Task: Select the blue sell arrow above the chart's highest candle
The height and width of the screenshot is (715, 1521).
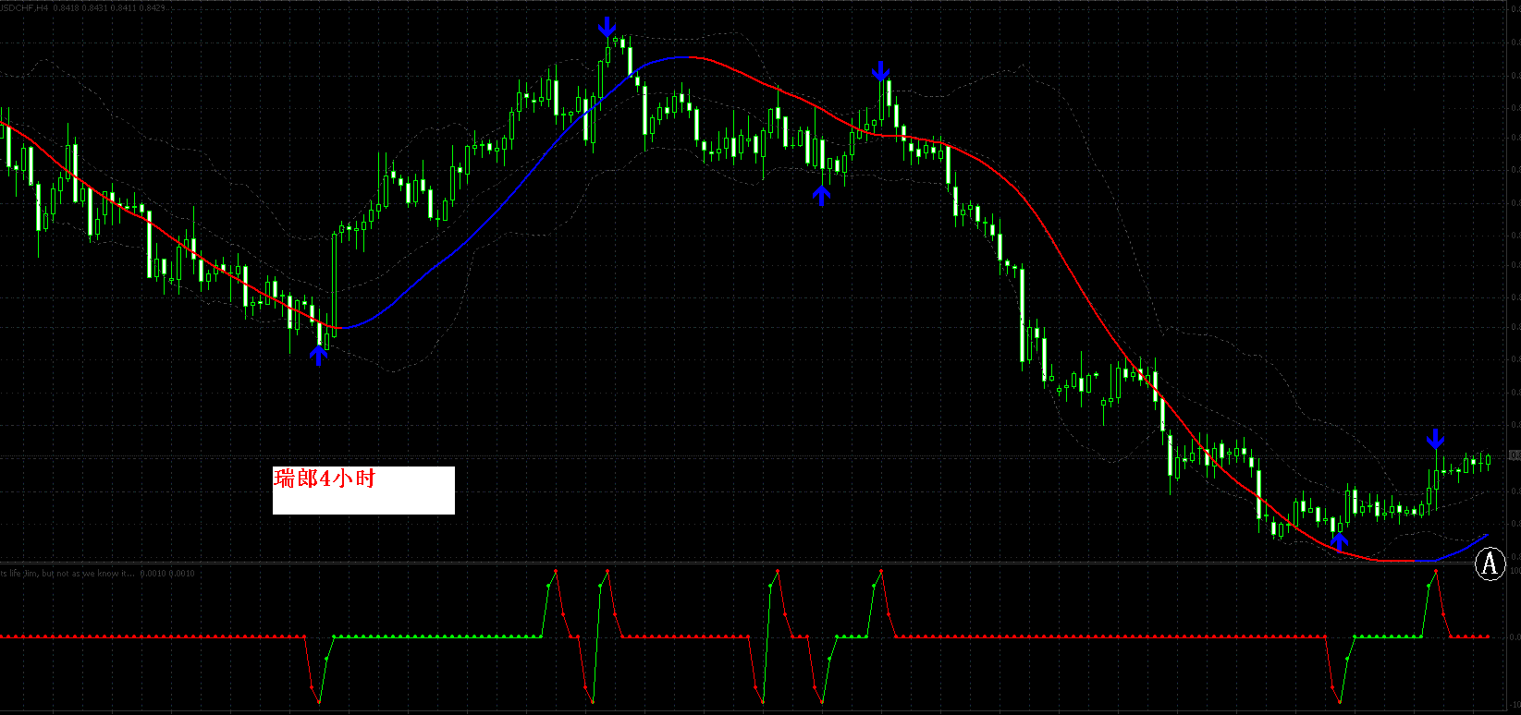Action: pos(607,27)
